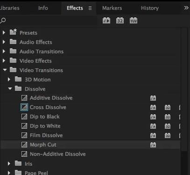Screen dimensions: 190x175
Task: Select the Video Transitions folder icon
Action: tap(13, 70)
